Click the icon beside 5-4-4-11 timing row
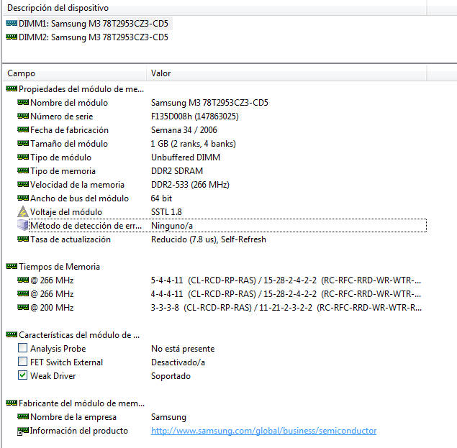The image size is (457, 448). click(x=23, y=280)
